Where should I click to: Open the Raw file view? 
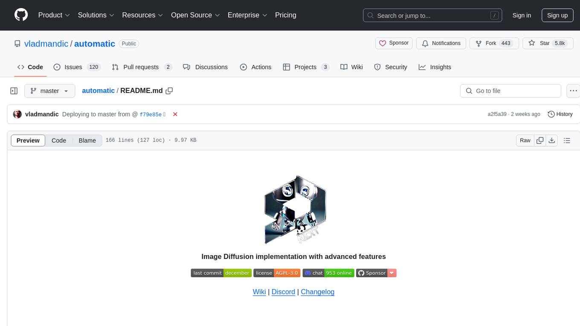point(525,140)
